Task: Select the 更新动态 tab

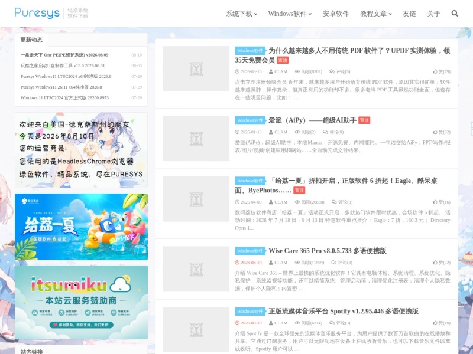Action: pos(31,40)
